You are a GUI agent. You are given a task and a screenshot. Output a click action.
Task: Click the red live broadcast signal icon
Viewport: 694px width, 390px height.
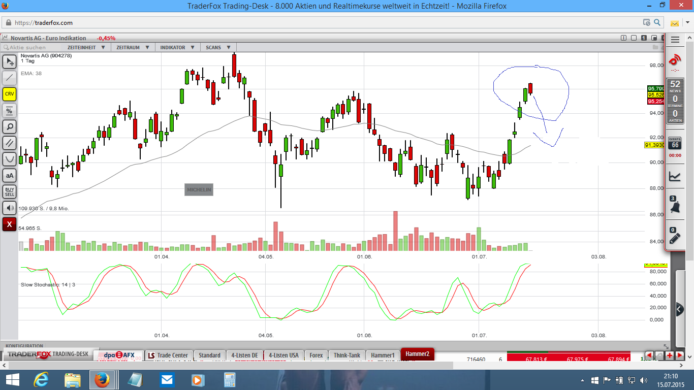click(x=675, y=59)
